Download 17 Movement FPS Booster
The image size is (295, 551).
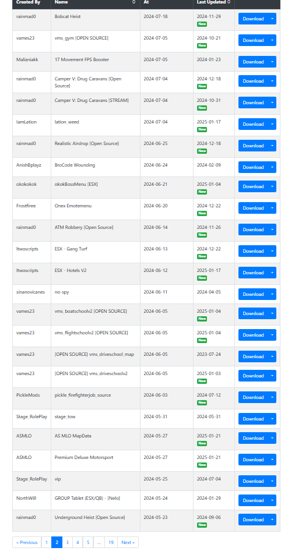253,62
